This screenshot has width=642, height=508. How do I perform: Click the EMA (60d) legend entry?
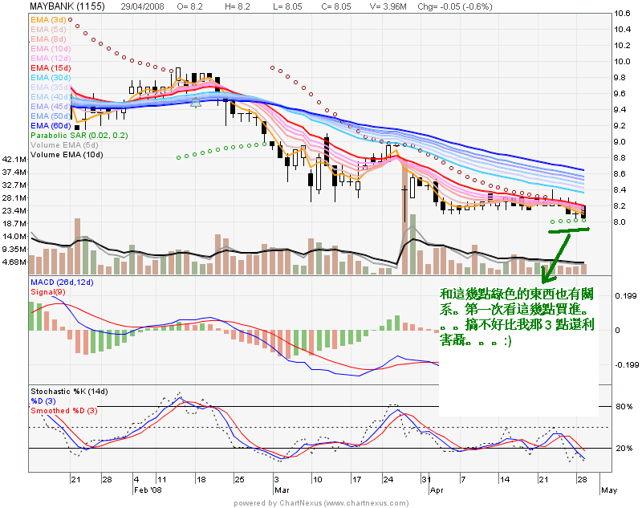click(51, 126)
